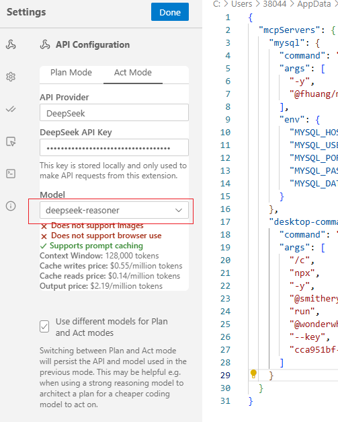Open API Configuration sidebar webhook icon
The width and height of the screenshot is (338, 422).
coord(11,44)
